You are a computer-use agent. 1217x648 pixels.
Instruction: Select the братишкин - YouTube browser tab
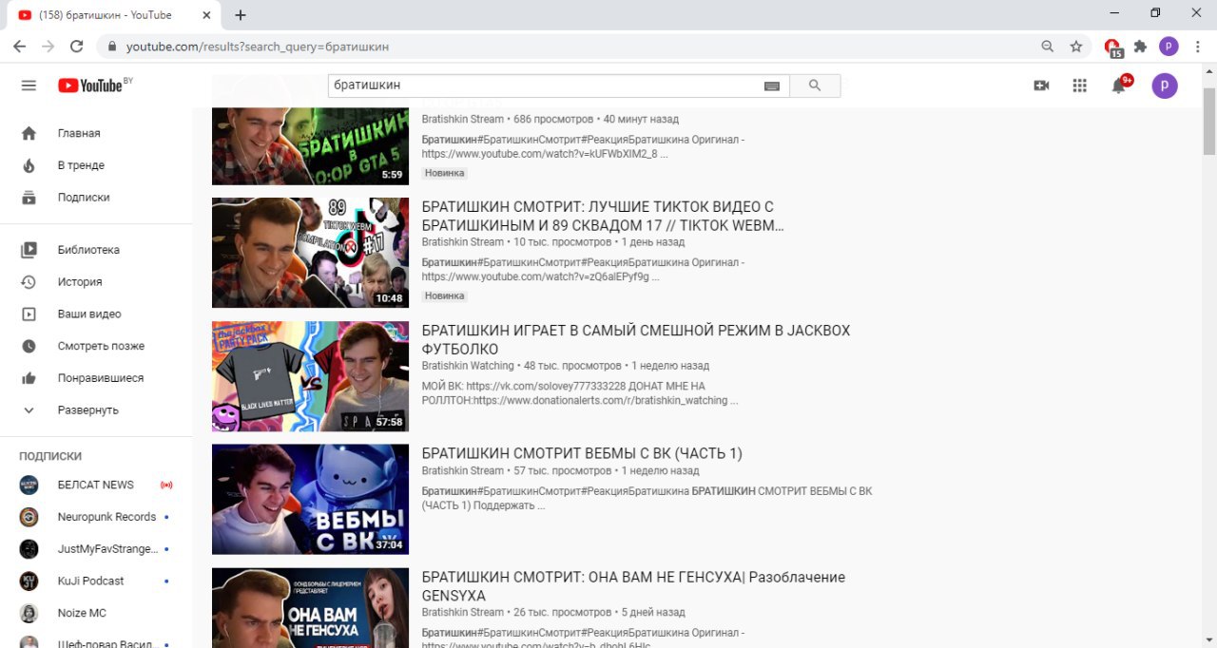tap(114, 15)
